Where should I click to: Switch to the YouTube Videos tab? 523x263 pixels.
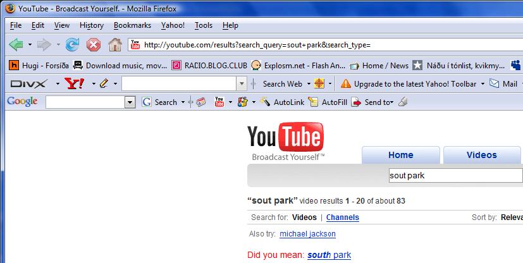[x=482, y=155]
